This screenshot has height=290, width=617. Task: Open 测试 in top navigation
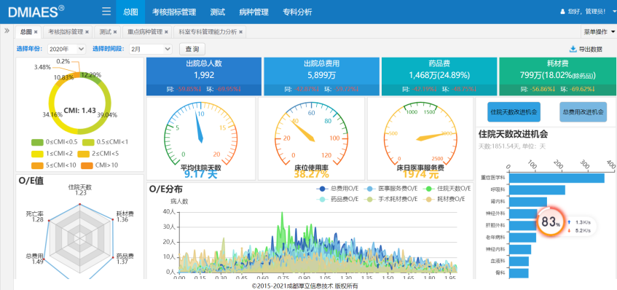coord(218,12)
